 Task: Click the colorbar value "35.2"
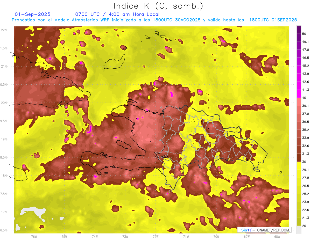pyautogui.click(x=305, y=130)
